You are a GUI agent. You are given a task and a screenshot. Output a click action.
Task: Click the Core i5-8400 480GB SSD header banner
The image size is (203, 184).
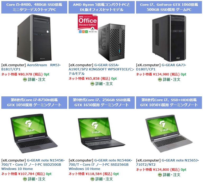[x=34, y=7]
